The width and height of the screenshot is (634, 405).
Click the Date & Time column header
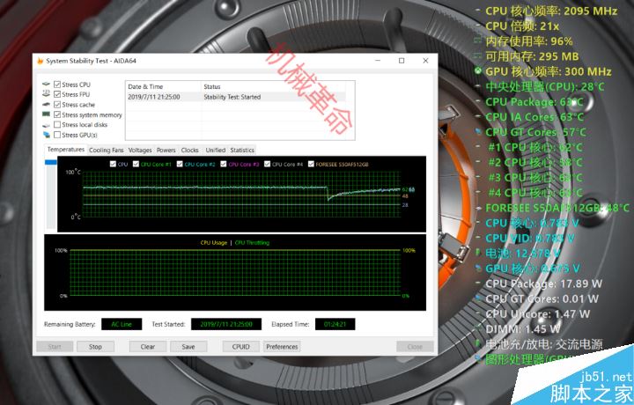163,86
